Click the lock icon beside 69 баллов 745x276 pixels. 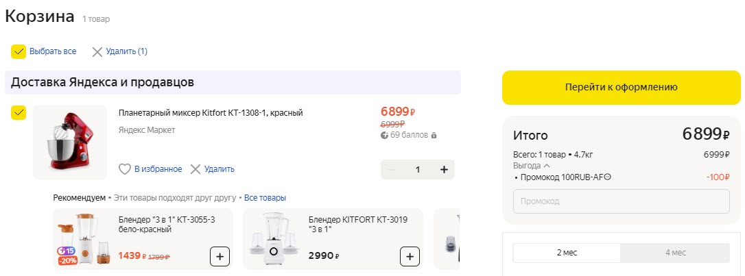point(434,136)
